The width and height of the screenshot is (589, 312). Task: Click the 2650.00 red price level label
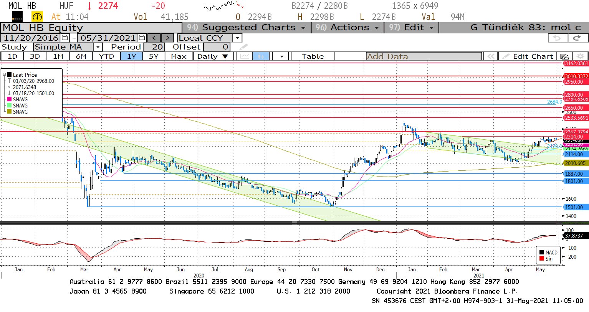click(576, 108)
